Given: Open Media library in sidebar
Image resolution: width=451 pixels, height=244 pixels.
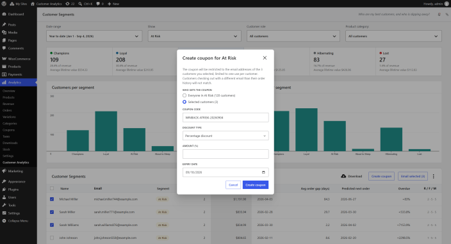Looking at the screenshot, I should (x=19, y=33).
